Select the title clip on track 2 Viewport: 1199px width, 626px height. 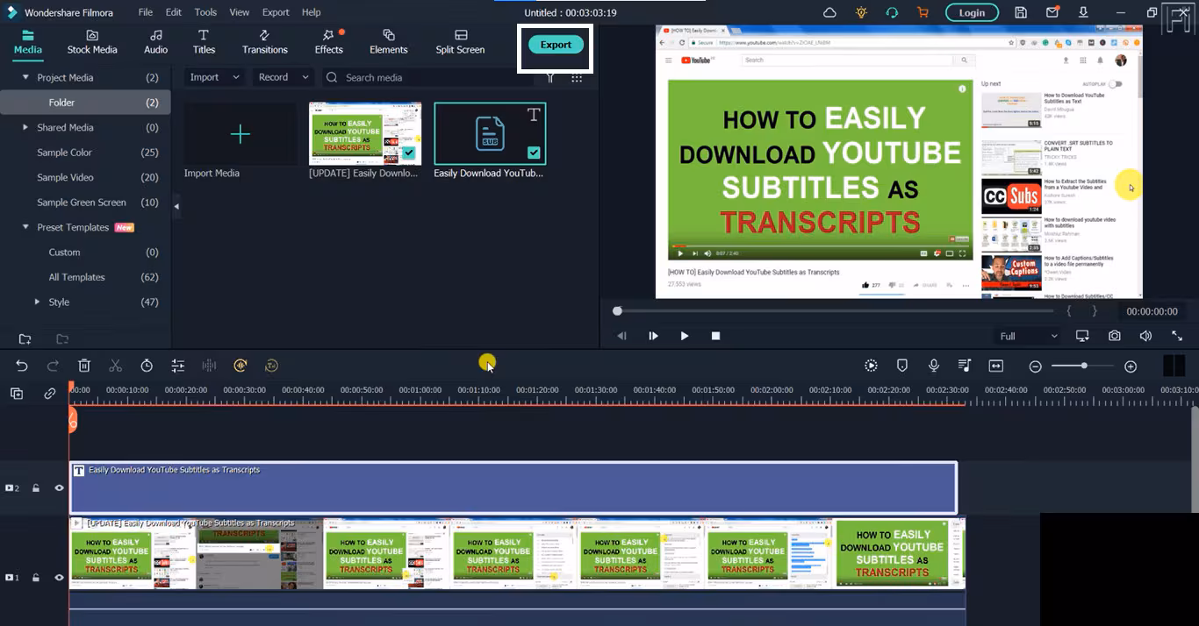[x=513, y=487]
